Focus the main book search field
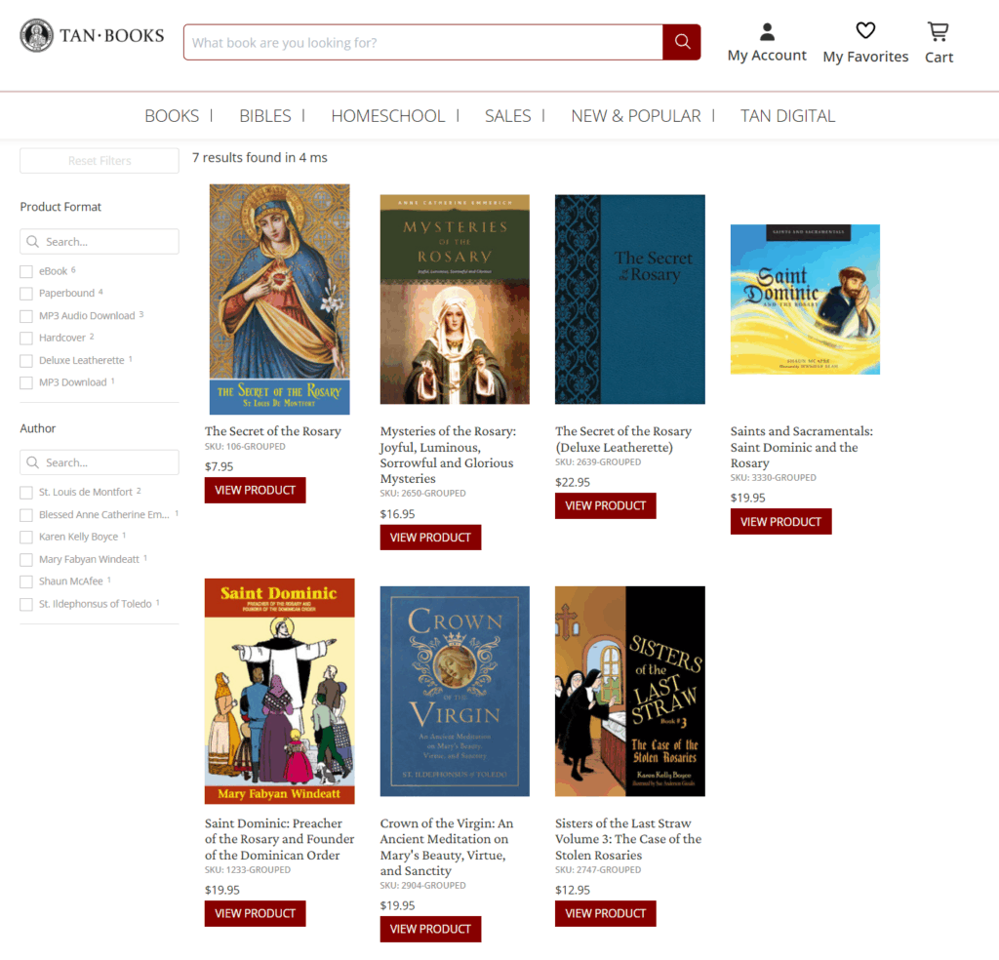 pyautogui.click(x=423, y=43)
